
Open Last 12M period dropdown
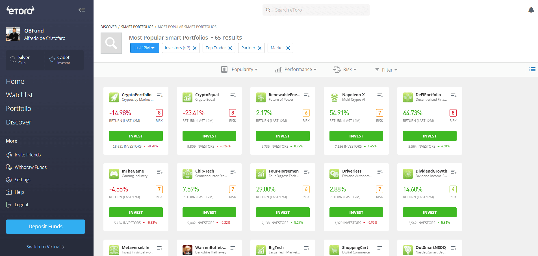coord(144,48)
